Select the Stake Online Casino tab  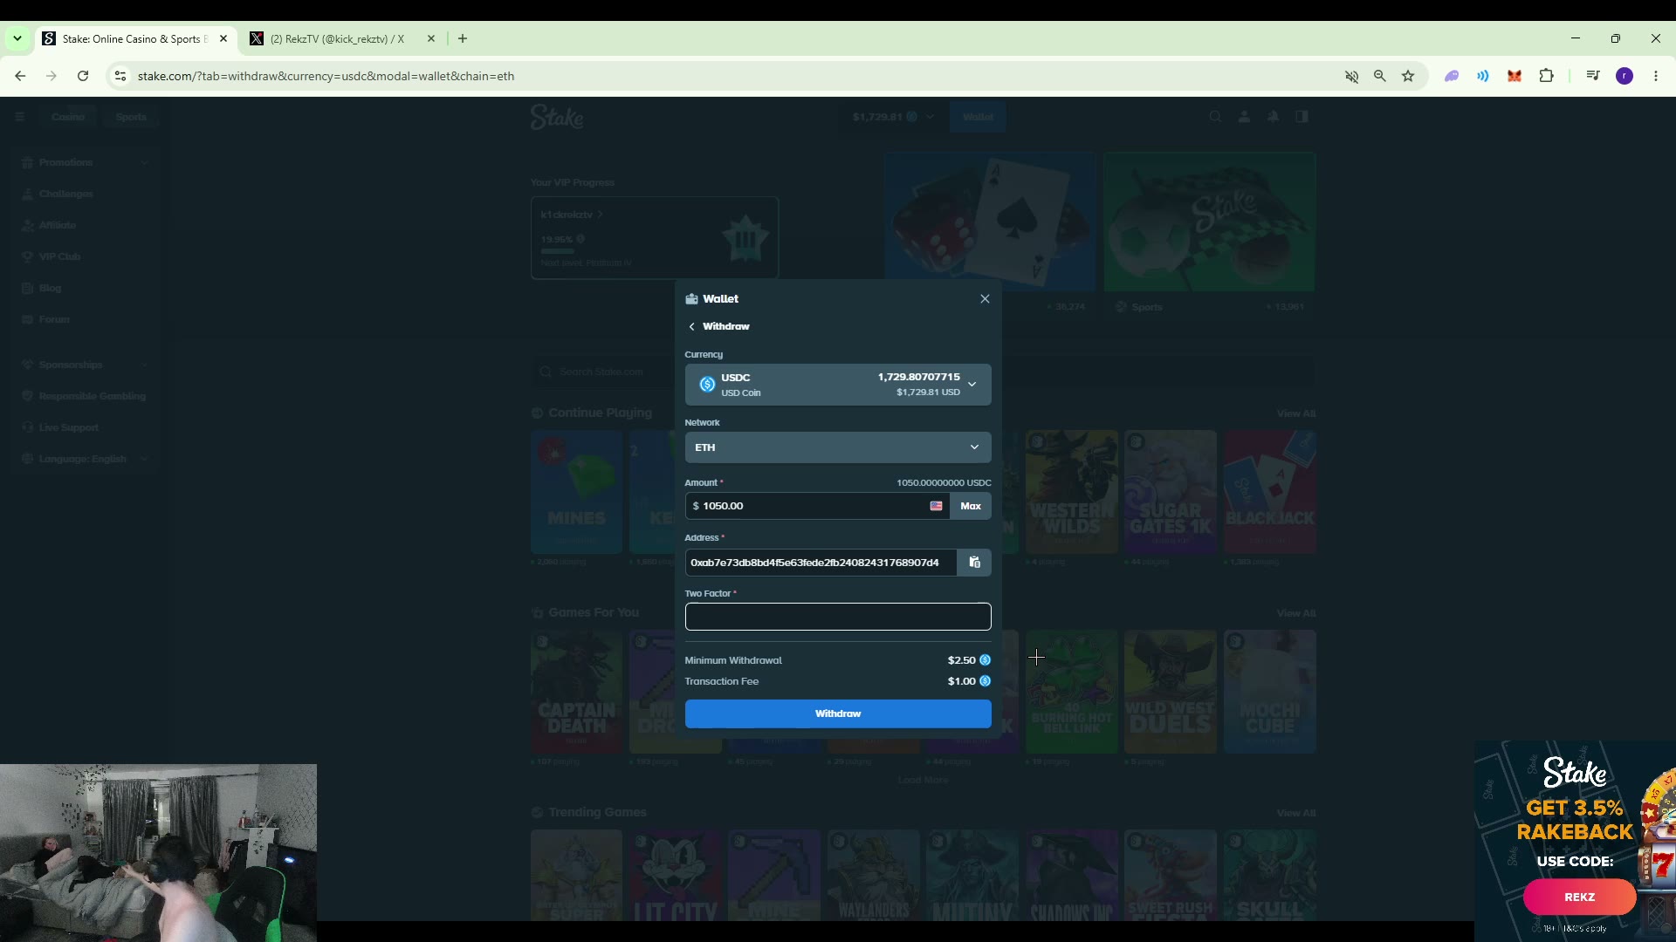coord(131,38)
